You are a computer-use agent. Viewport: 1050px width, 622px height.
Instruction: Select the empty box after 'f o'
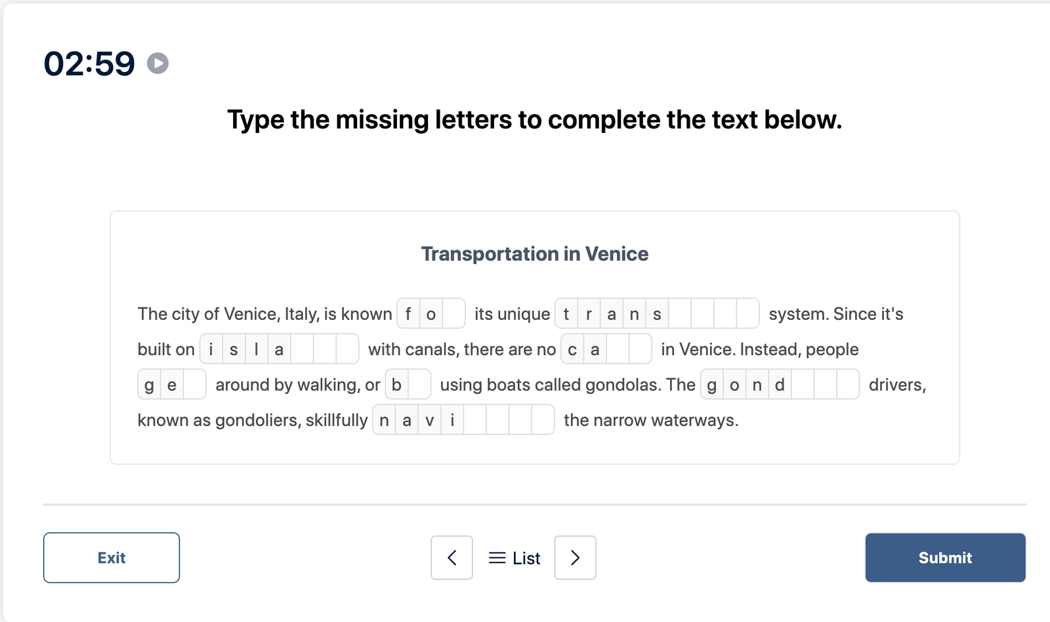tap(453, 314)
